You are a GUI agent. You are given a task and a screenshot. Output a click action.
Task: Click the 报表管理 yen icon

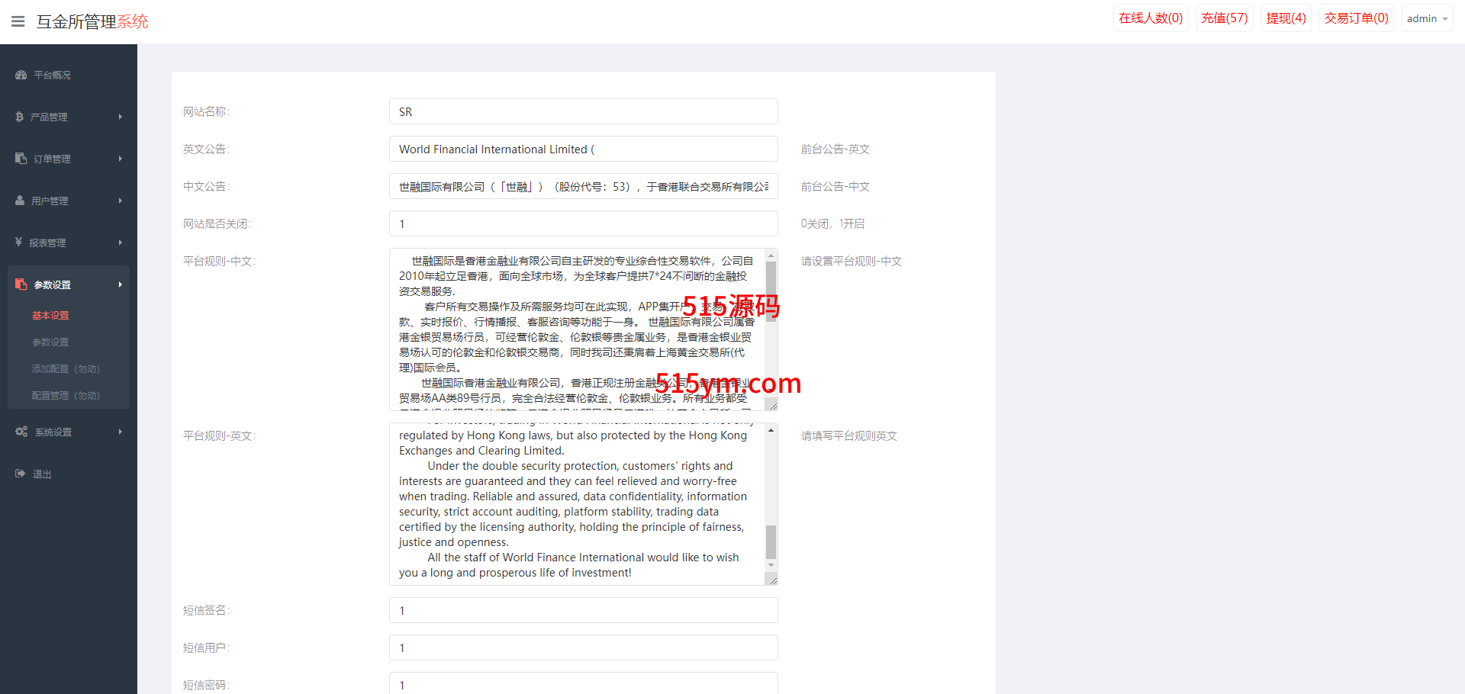pyautogui.click(x=19, y=243)
